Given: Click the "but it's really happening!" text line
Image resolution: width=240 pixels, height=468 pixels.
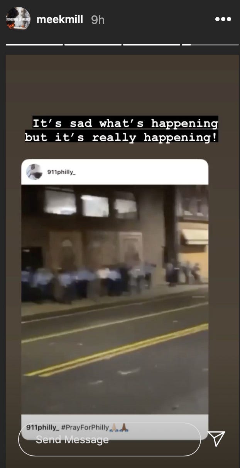Looking at the screenshot, I should tap(121, 137).
